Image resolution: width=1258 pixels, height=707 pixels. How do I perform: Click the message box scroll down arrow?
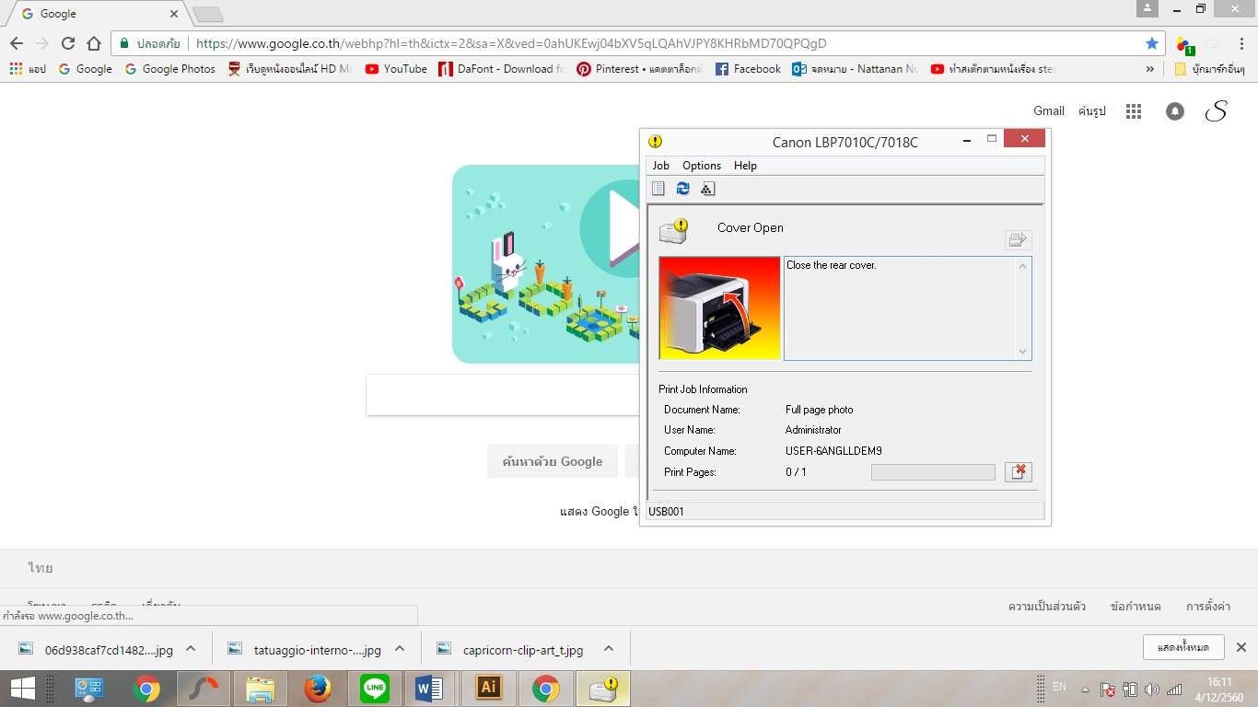(x=1022, y=351)
